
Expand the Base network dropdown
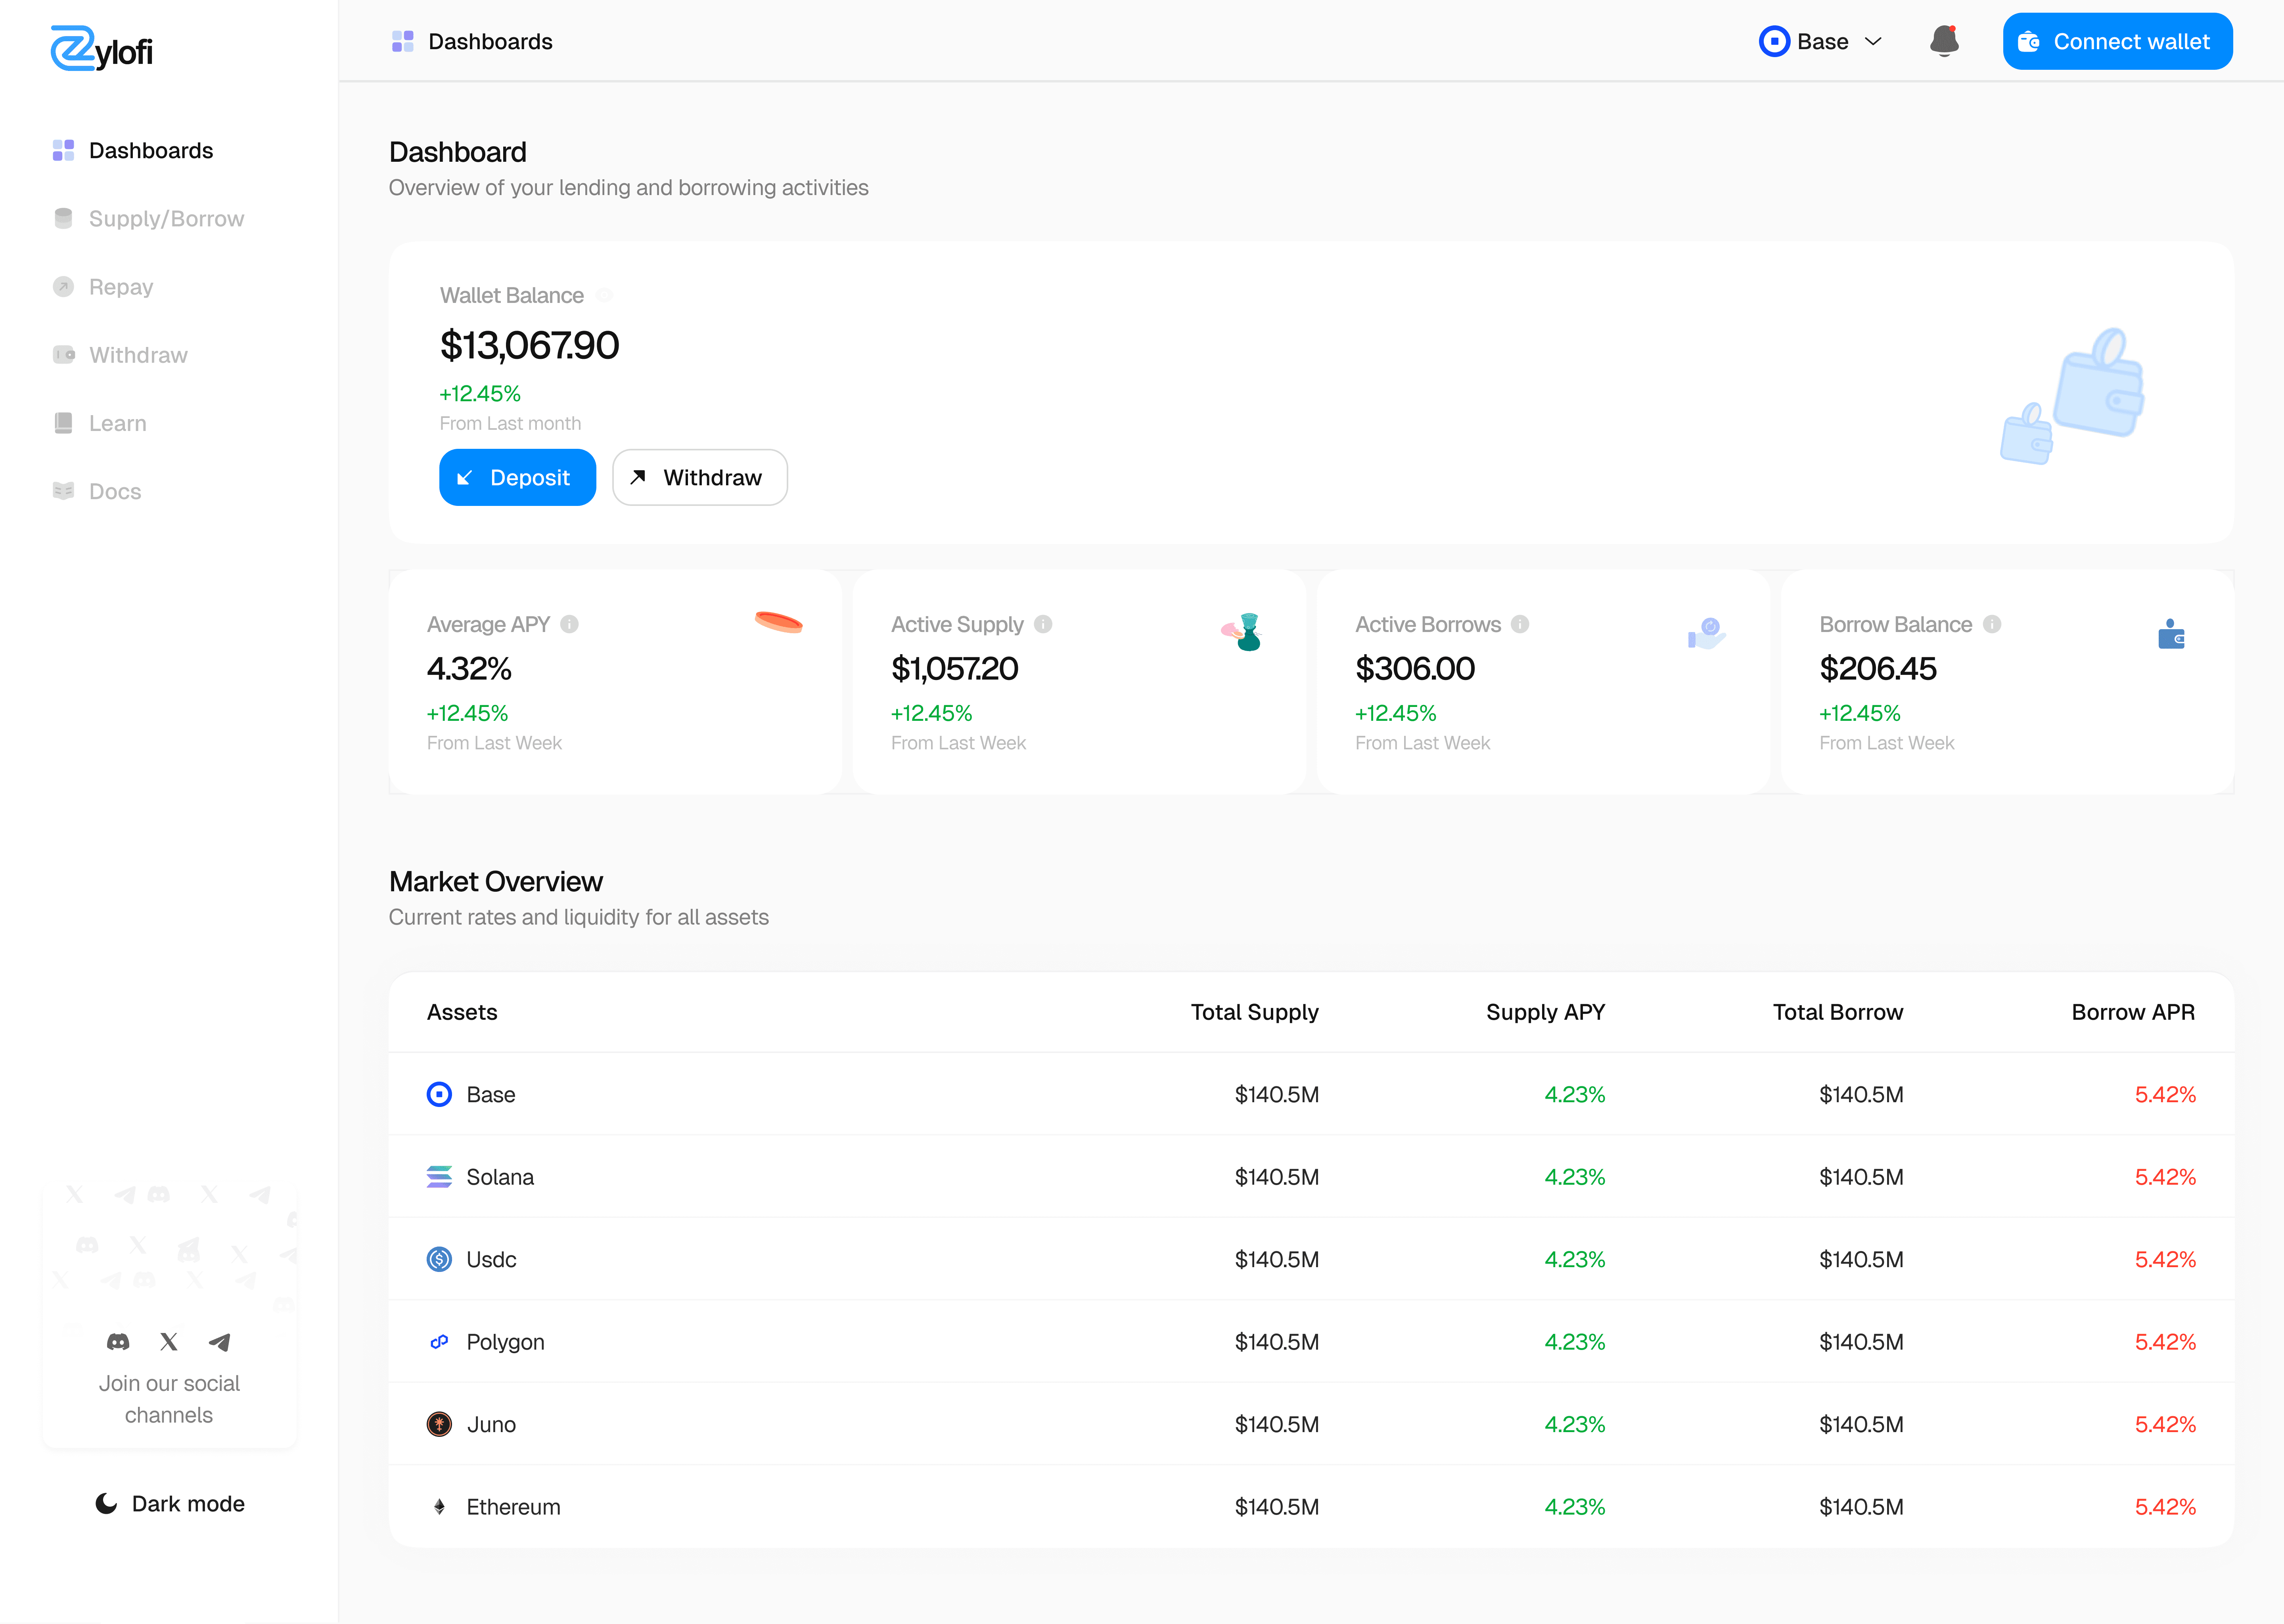point(1820,41)
